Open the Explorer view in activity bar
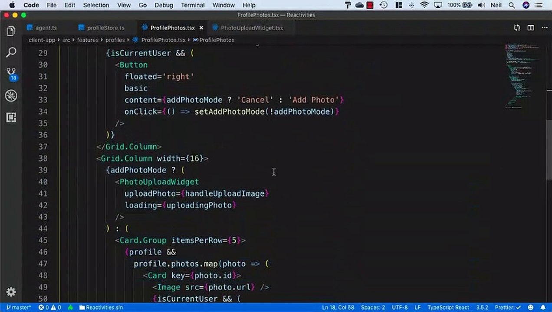 tap(11, 31)
